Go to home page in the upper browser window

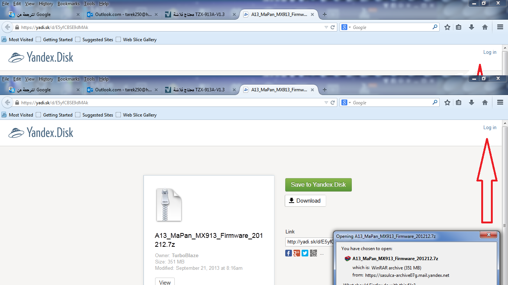click(x=485, y=27)
